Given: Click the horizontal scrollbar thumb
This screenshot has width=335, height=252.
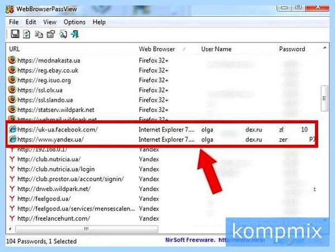Looking at the screenshot, I should (87, 229).
